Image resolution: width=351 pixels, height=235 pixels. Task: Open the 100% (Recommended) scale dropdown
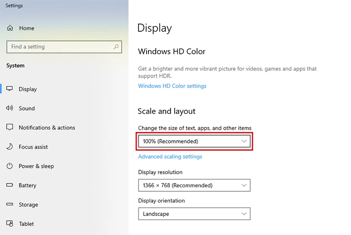pyautogui.click(x=194, y=142)
